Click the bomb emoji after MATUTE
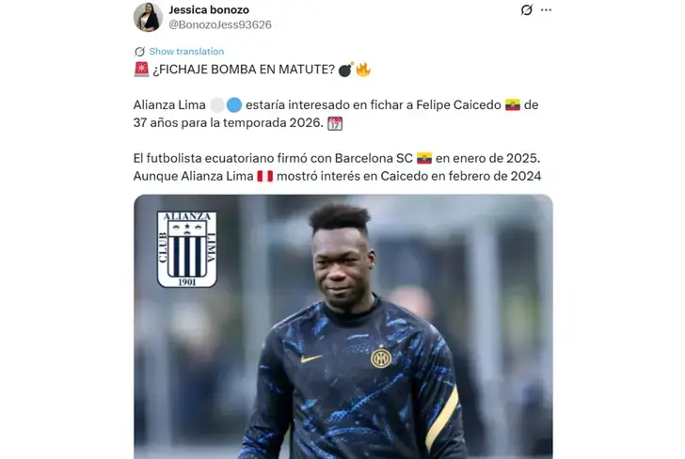 click(x=345, y=70)
